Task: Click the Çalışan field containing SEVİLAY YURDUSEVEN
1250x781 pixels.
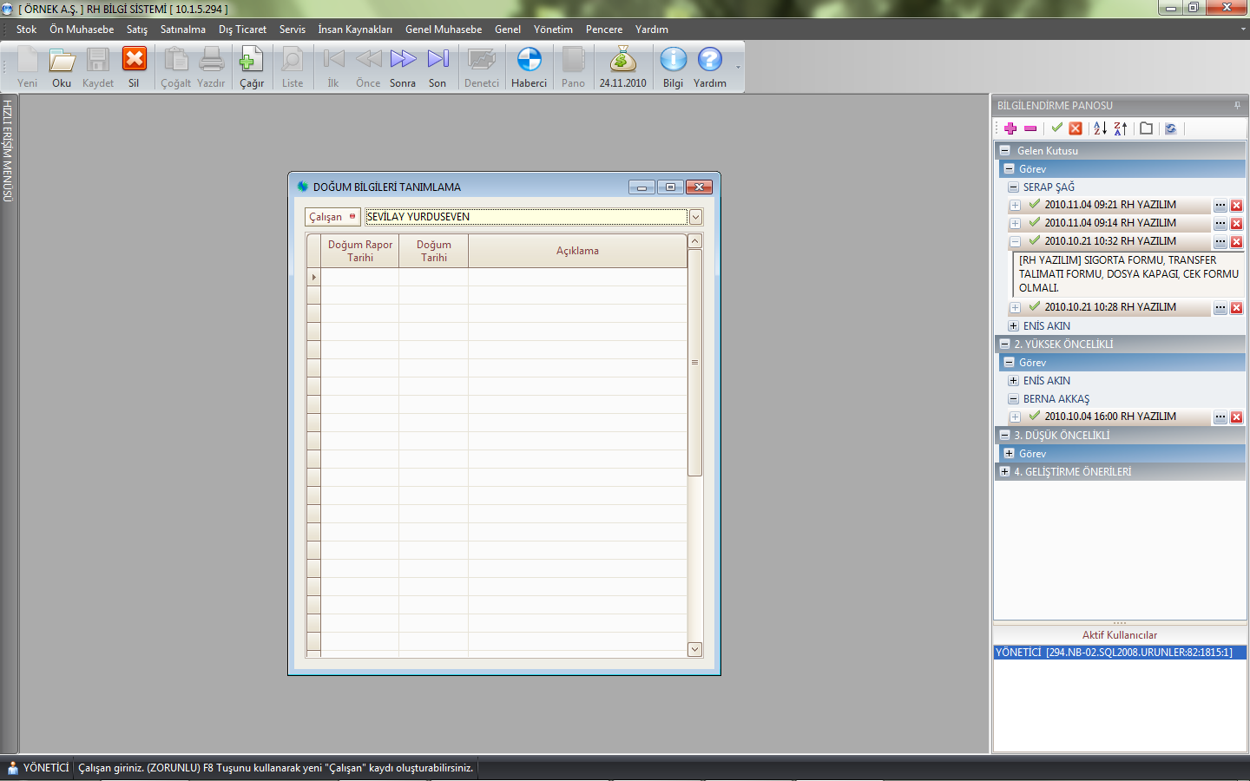Action: [525, 217]
